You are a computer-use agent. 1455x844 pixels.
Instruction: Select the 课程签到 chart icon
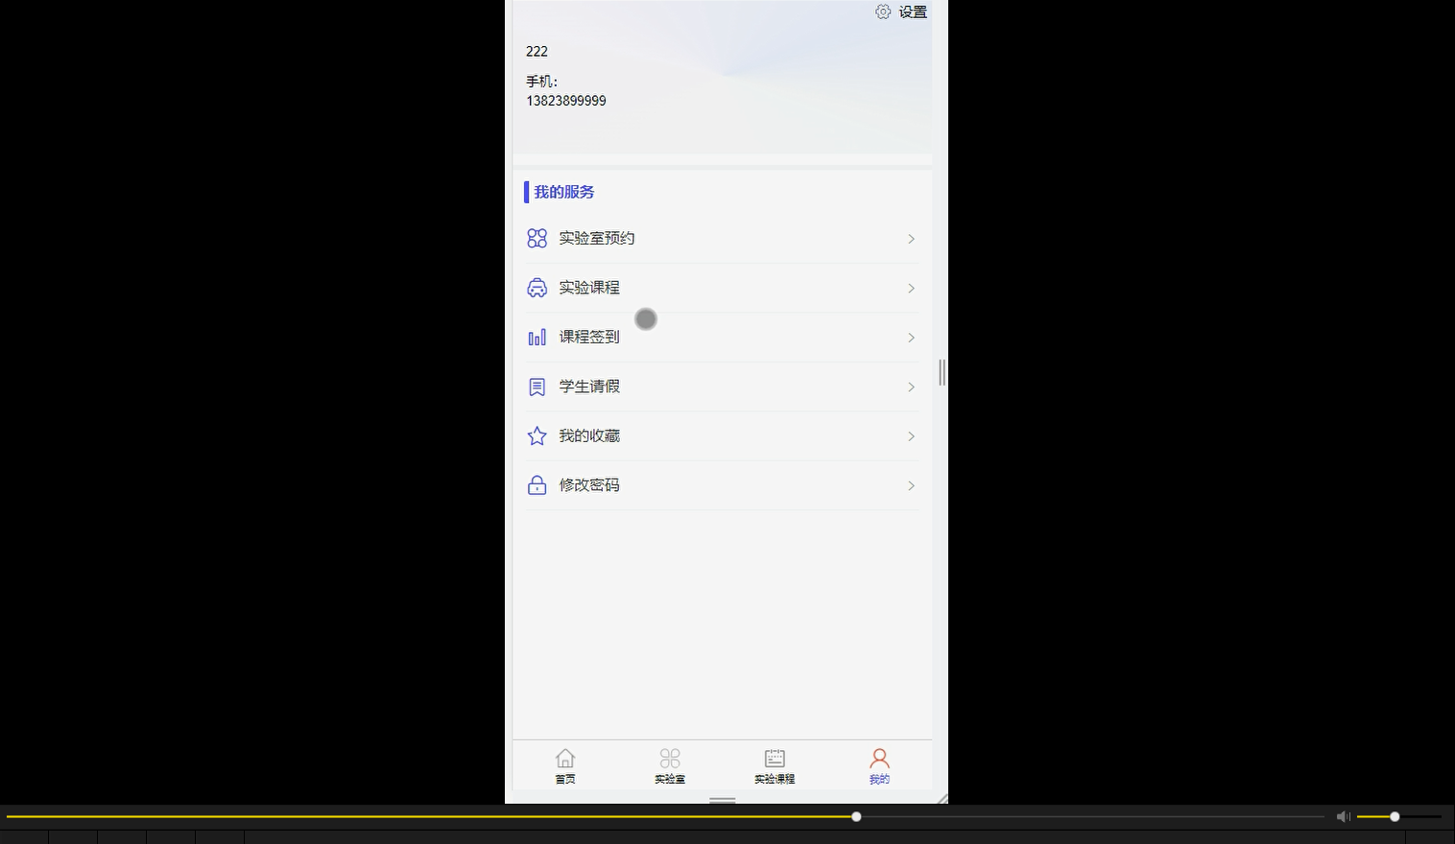click(537, 337)
